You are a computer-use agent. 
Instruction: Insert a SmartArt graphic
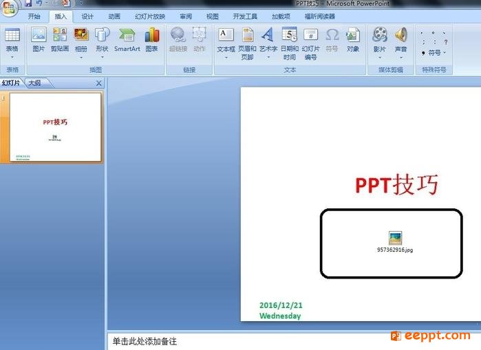pos(127,40)
